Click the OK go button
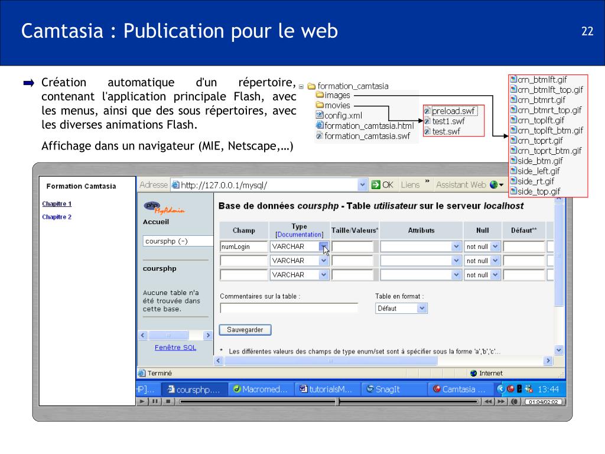Image resolution: width=605 pixels, height=454 pixels. point(382,185)
